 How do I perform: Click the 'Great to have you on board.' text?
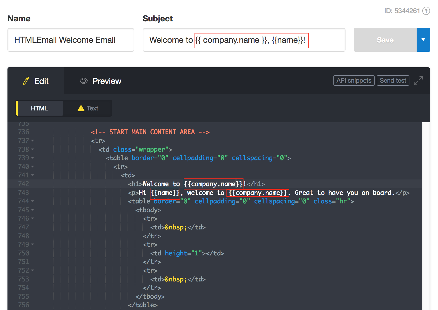pos(345,193)
